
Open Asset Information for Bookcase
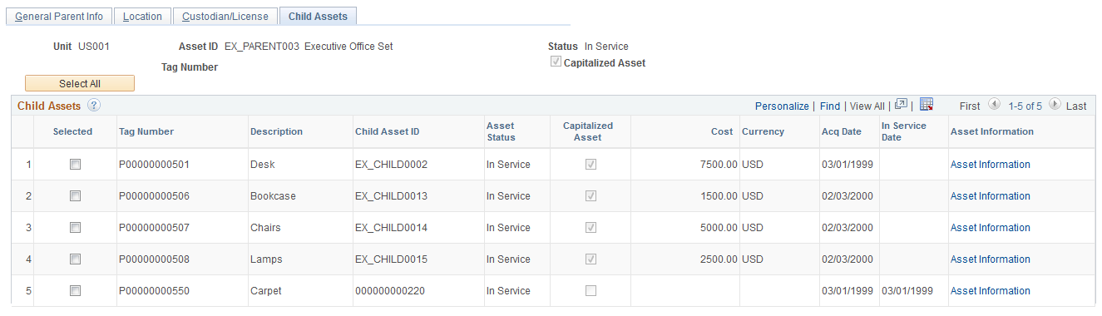tap(990, 196)
